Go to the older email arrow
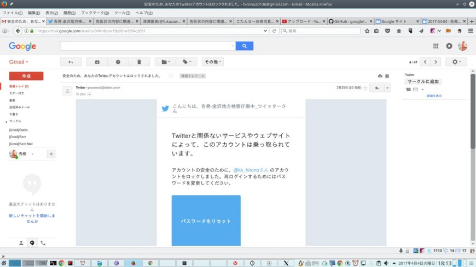 point(436,62)
